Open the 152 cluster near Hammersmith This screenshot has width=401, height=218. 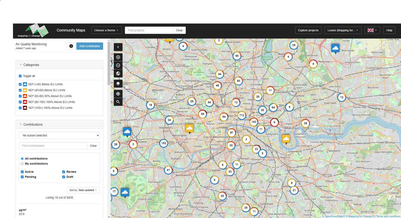tap(163, 143)
